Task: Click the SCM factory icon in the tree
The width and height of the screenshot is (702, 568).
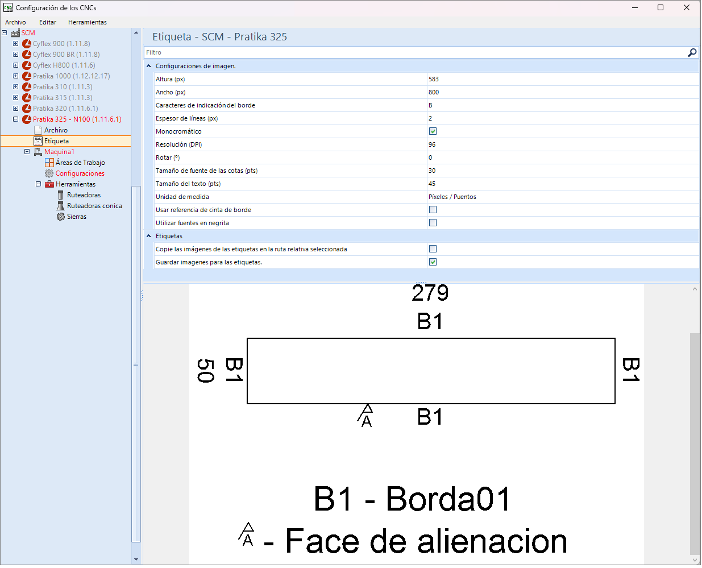Action: (15, 33)
